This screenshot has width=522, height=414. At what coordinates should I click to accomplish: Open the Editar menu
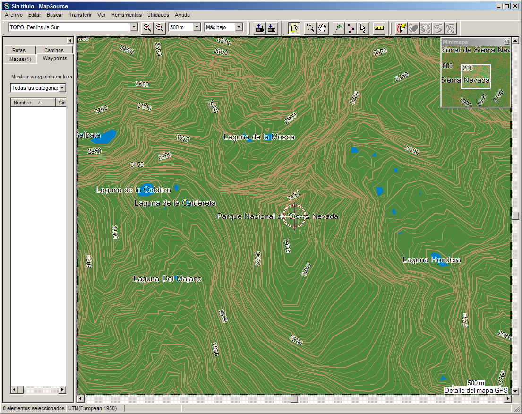click(x=34, y=15)
